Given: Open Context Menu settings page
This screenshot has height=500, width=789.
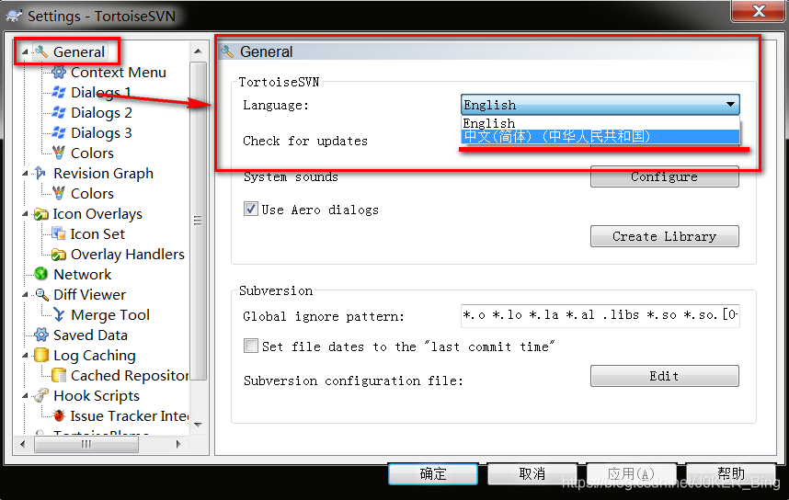Looking at the screenshot, I should pos(119,72).
